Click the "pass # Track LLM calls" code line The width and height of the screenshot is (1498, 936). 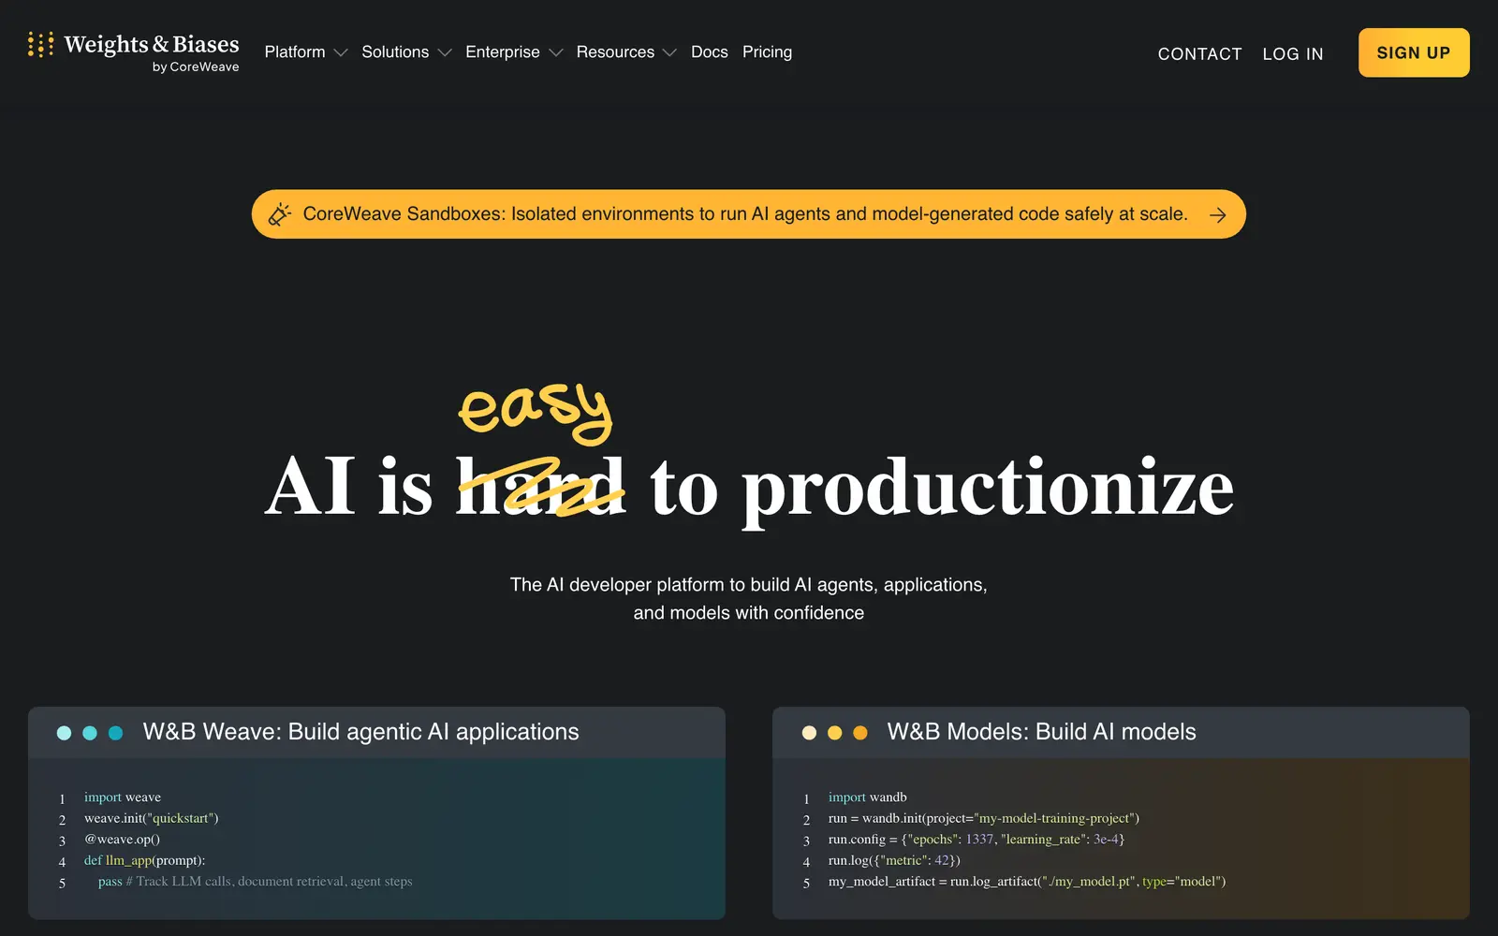pos(256,882)
